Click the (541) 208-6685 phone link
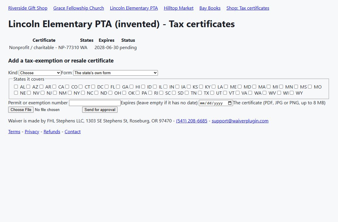This screenshot has width=338, height=222. 192,121
